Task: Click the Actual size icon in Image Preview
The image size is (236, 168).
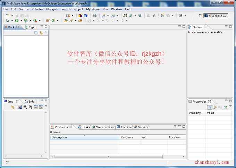Action: point(36,107)
